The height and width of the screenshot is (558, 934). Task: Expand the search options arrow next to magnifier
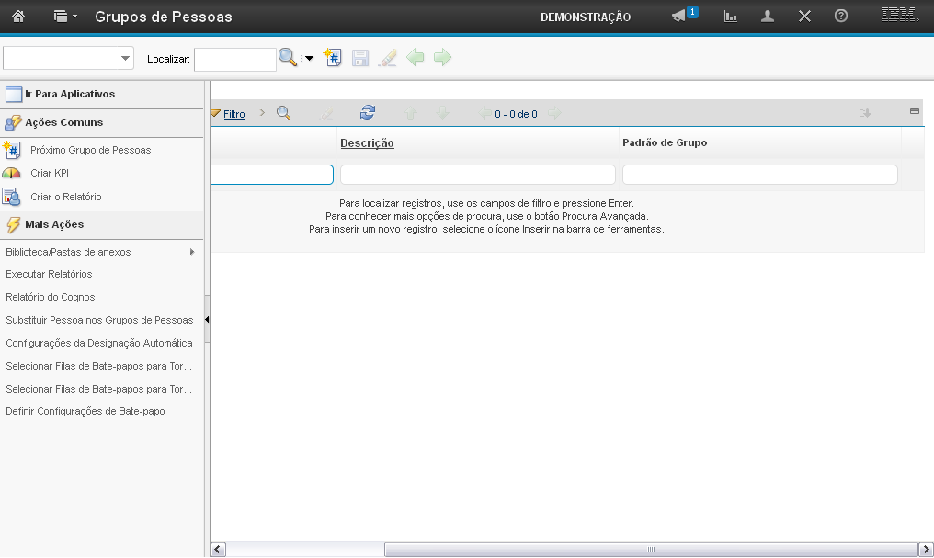(x=309, y=59)
